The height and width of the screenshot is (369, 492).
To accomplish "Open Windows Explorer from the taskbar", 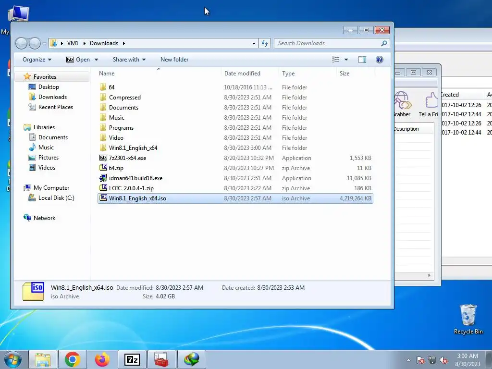I will tap(43, 359).
